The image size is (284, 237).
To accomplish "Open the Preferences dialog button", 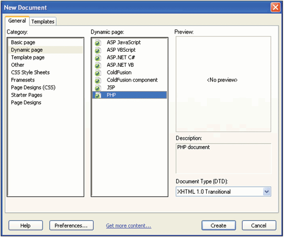I will pyautogui.click(x=71, y=226).
